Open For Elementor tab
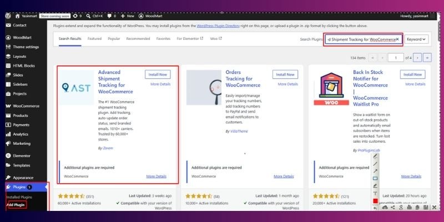The image size is (444, 222). [x=190, y=39]
